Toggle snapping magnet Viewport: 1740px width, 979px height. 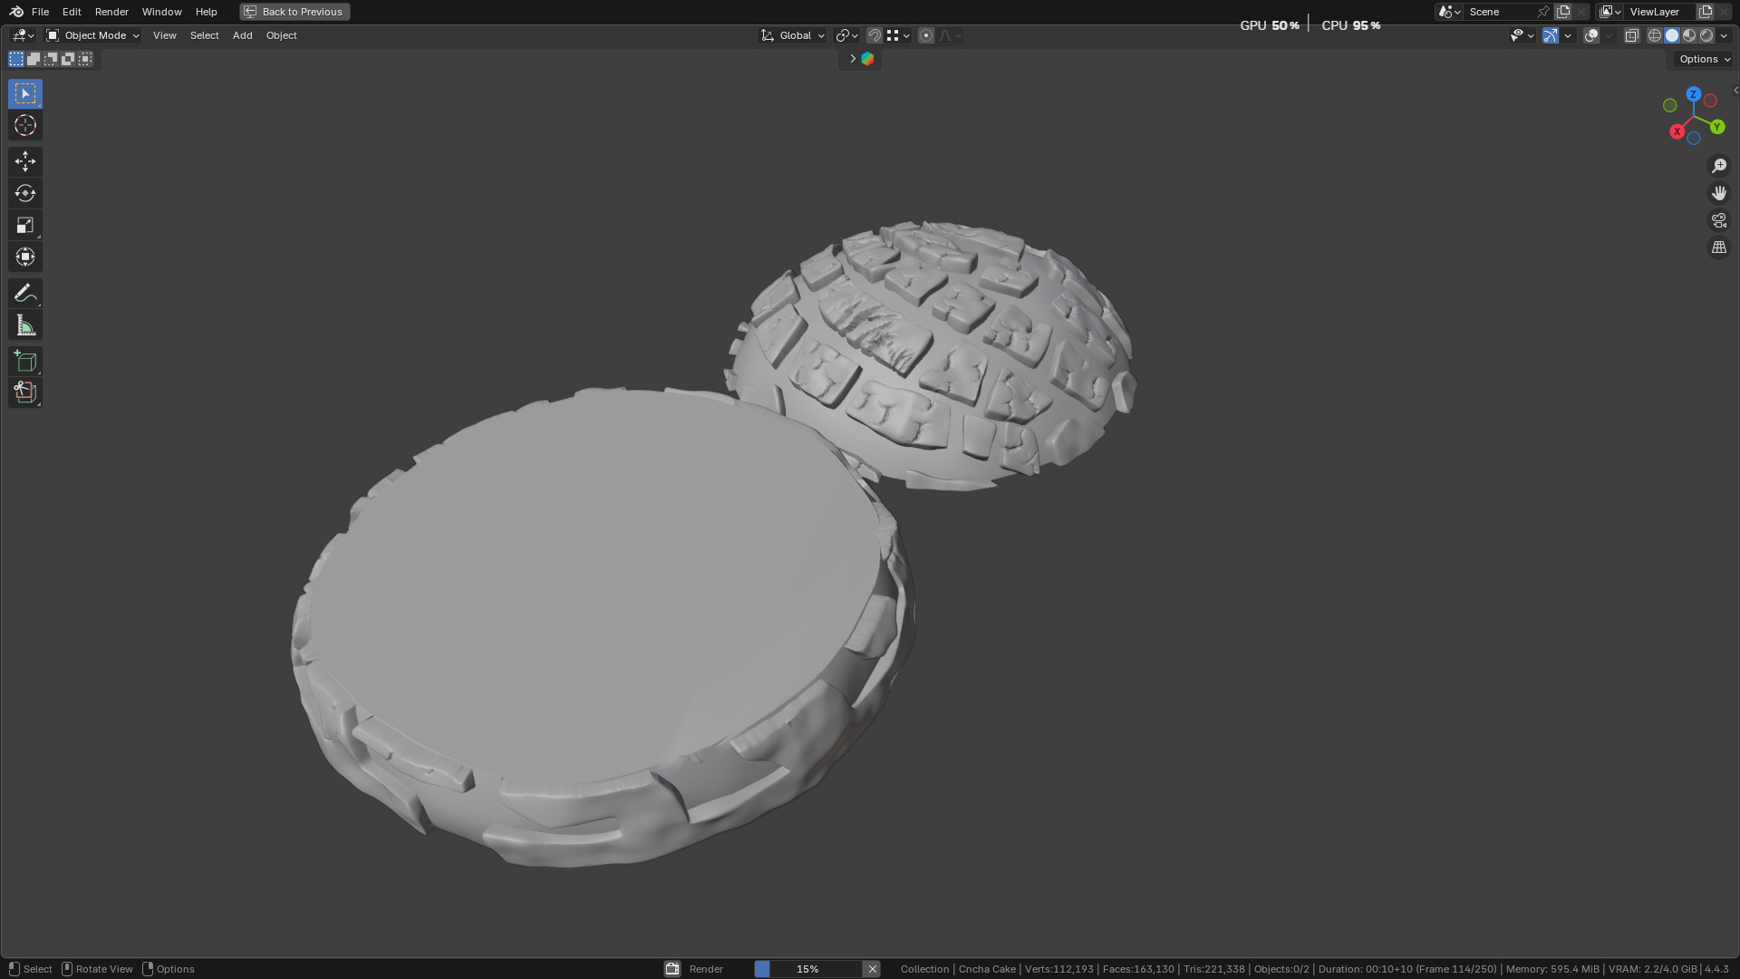(875, 35)
